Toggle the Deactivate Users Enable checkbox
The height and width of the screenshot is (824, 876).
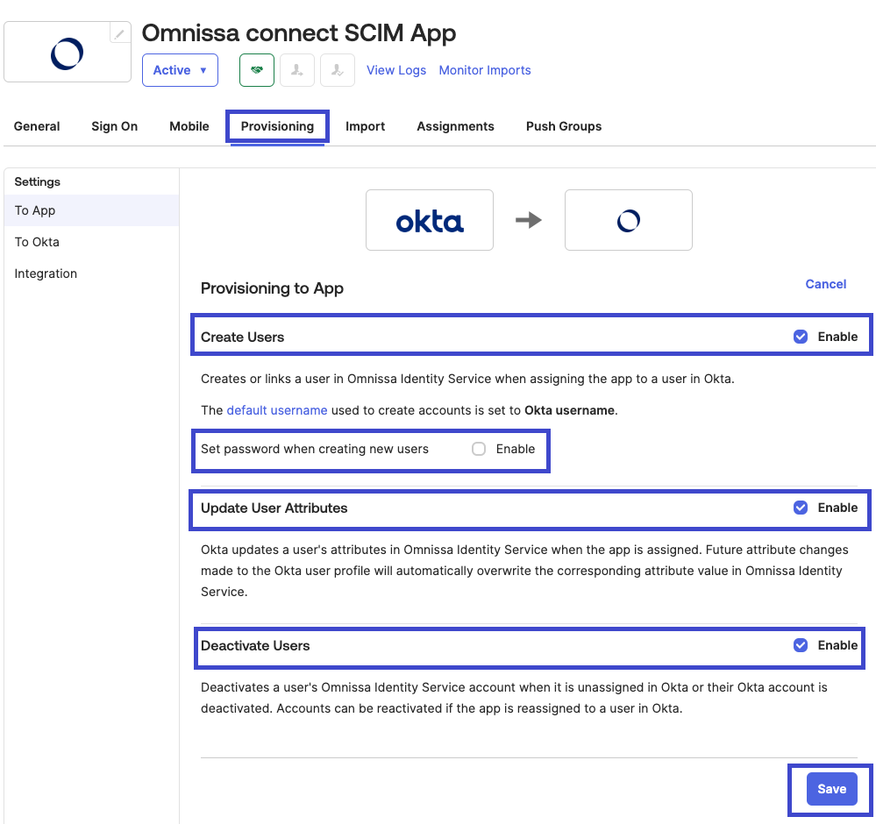coord(801,645)
